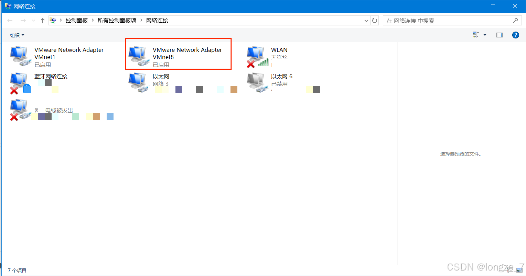526x276 pixels.
Task: Go up one level with the Up arrow
Action: click(43, 21)
